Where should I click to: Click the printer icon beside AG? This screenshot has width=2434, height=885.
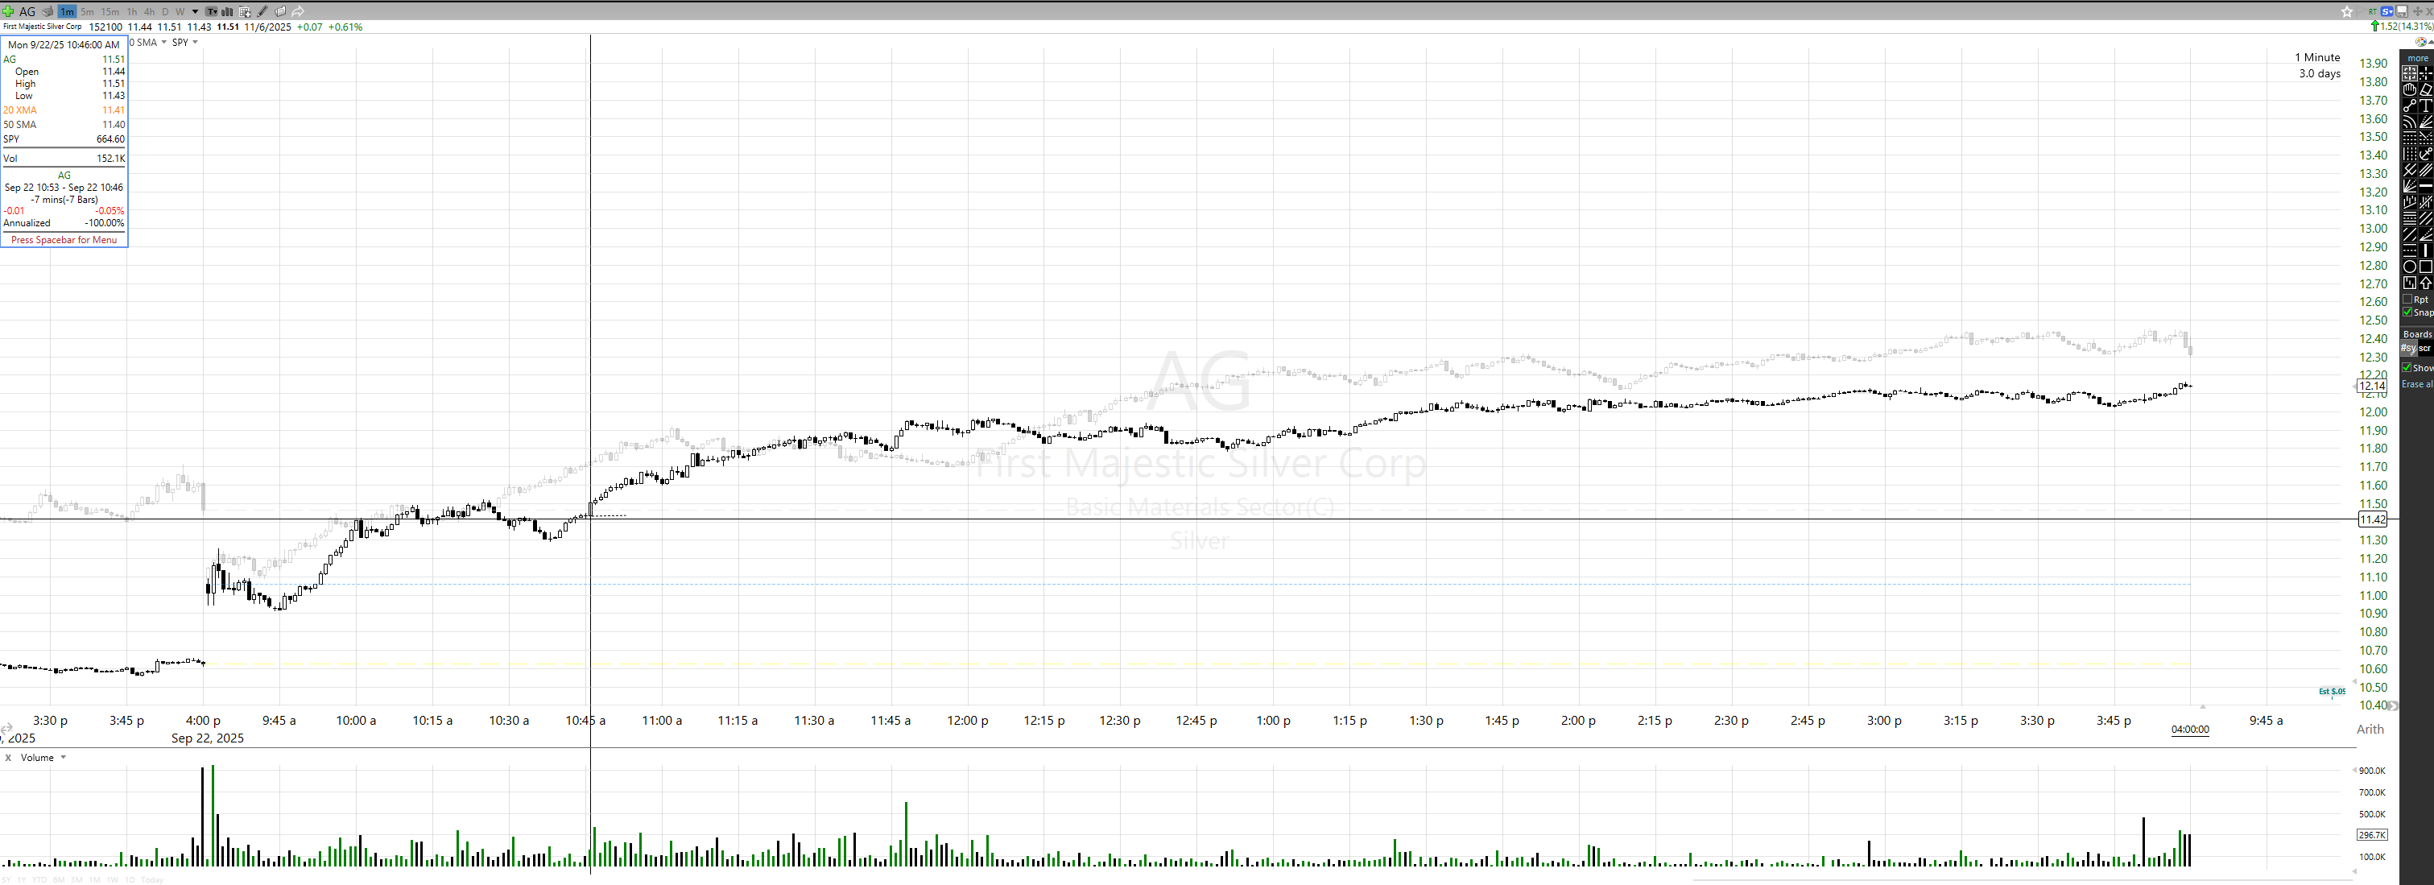pos(48,11)
